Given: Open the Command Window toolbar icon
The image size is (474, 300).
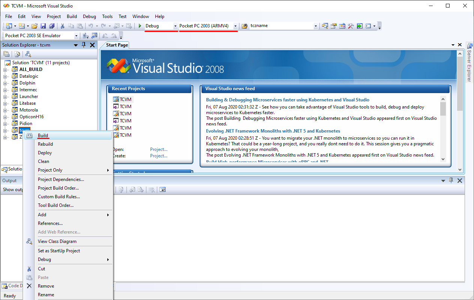Looking at the screenshot, I should (x=368, y=26).
